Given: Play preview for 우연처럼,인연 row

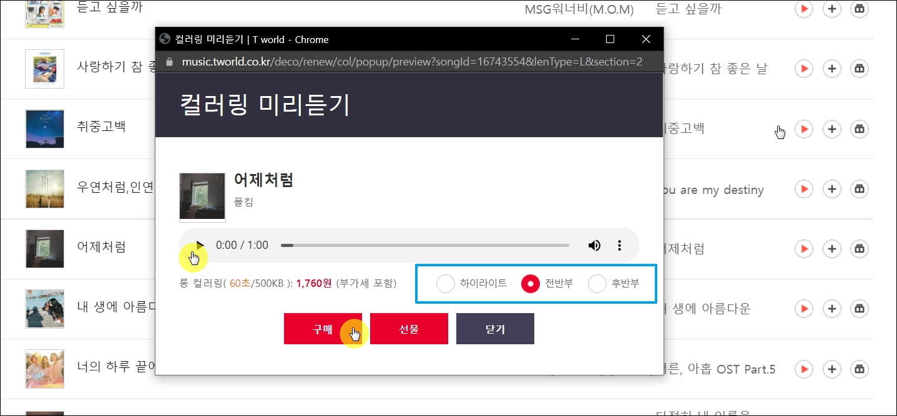Looking at the screenshot, I should (x=804, y=189).
